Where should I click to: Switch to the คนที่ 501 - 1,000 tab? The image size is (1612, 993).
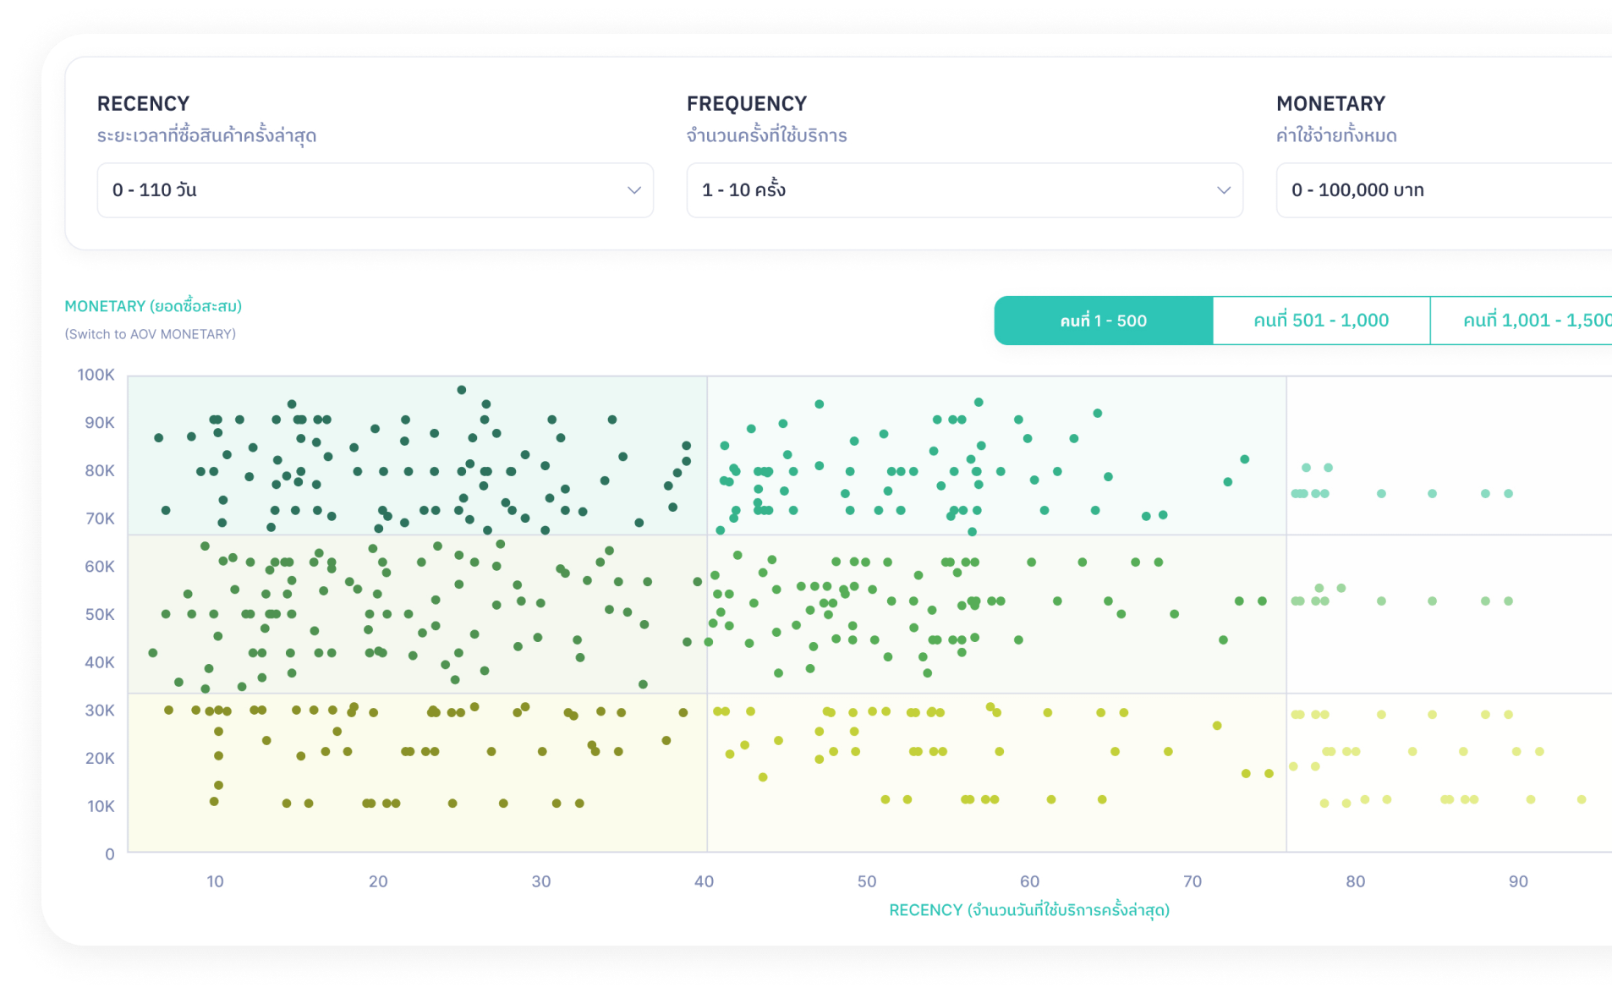1321,321
